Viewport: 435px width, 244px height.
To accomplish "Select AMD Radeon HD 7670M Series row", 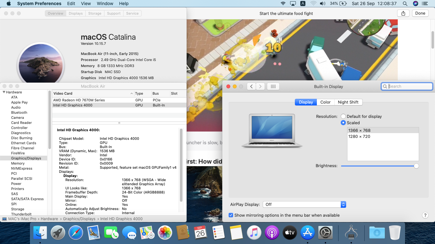I will click(x=119, y=100).
